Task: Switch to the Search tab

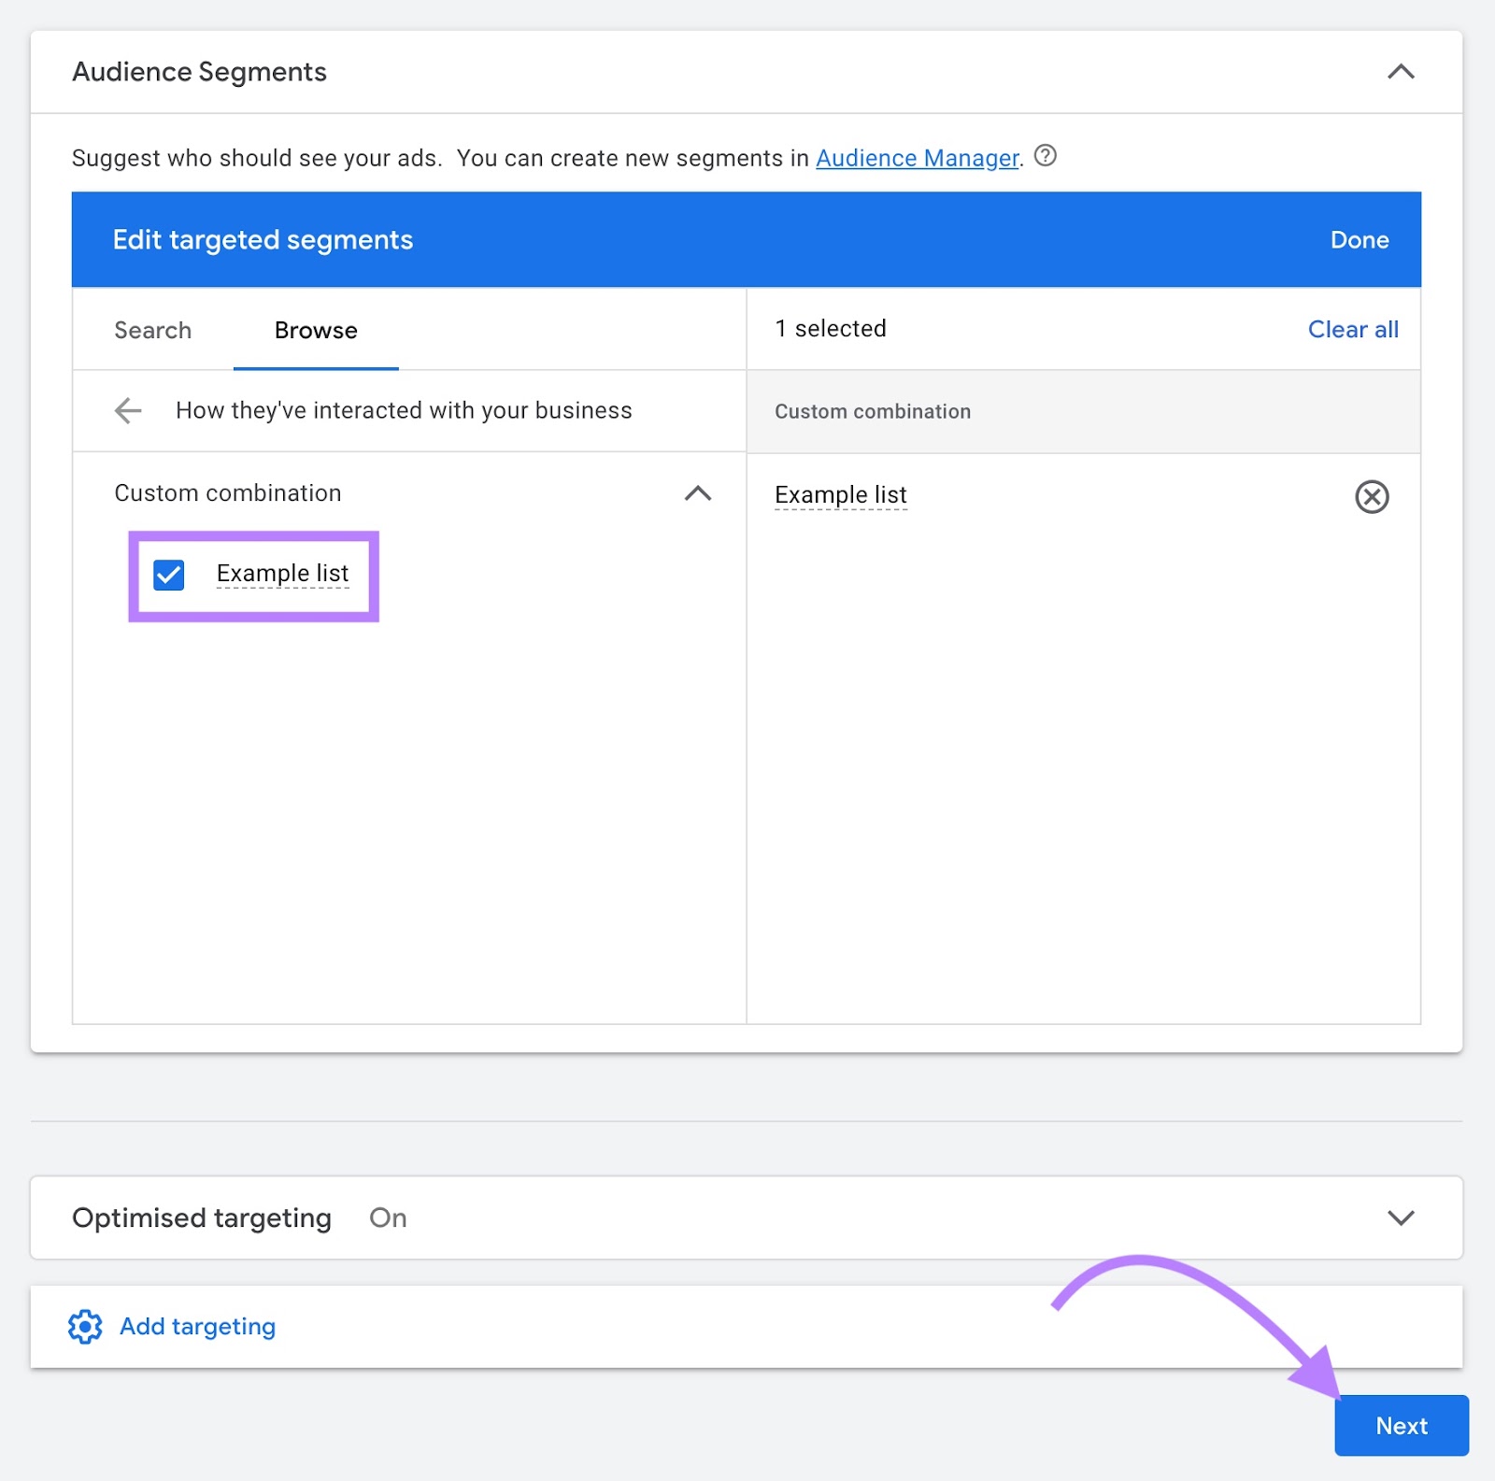Action: pos(152,330)
